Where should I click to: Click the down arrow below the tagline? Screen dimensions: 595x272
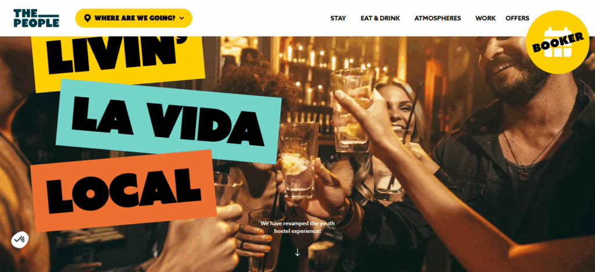[x=297, y=252]
